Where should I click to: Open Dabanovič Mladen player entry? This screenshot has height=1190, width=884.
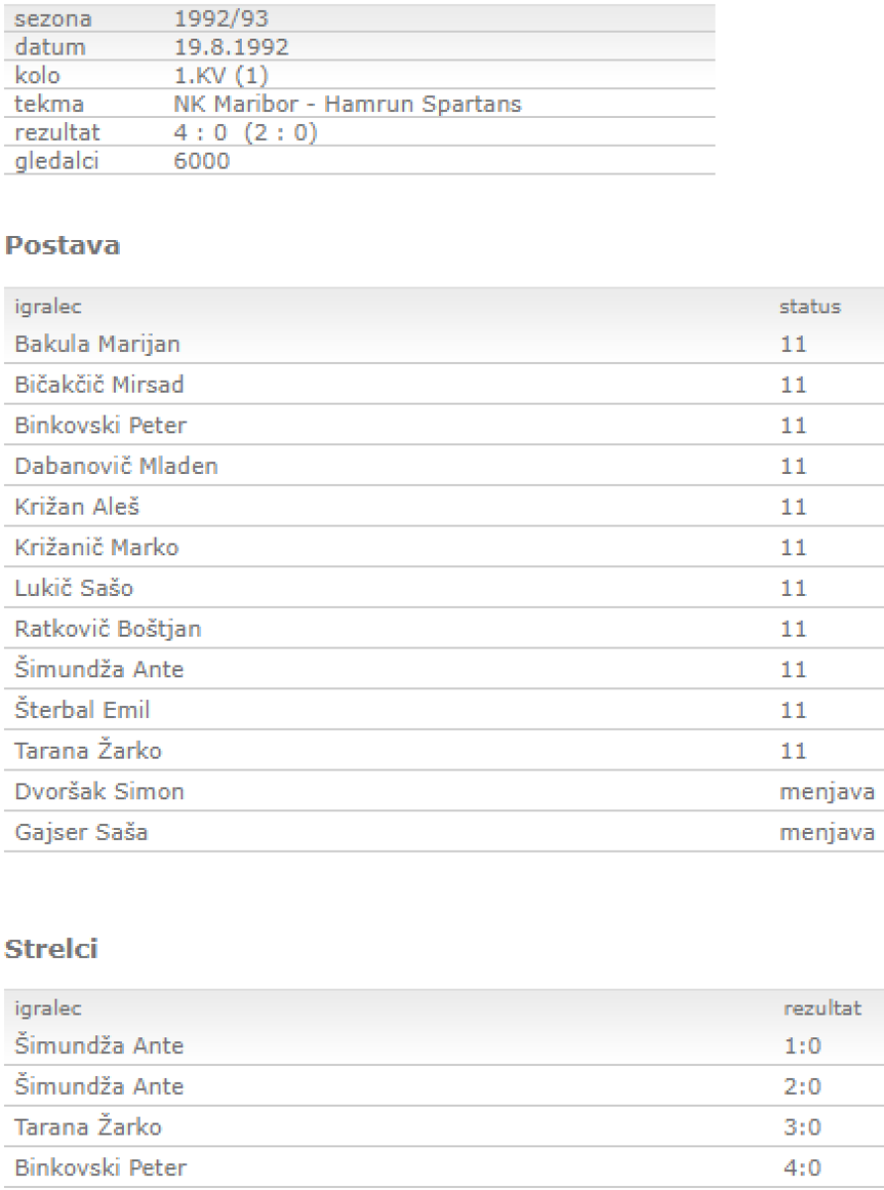point(115,467)
